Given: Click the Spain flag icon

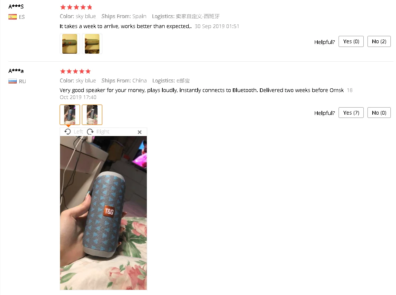Looking at the screenshot, I should (13, 17).
